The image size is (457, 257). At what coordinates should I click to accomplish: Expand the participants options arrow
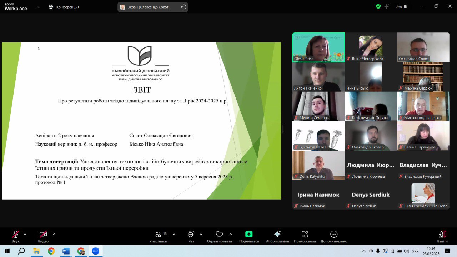174,234
